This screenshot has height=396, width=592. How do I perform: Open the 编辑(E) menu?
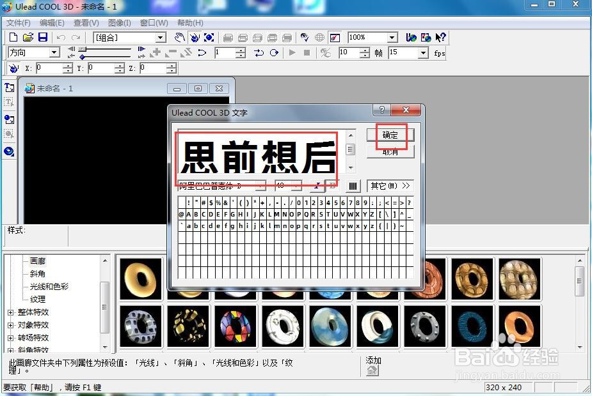tap(52, 23)
